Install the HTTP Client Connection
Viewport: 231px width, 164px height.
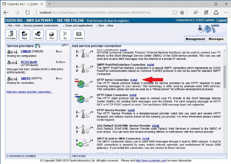click(133, 95)
